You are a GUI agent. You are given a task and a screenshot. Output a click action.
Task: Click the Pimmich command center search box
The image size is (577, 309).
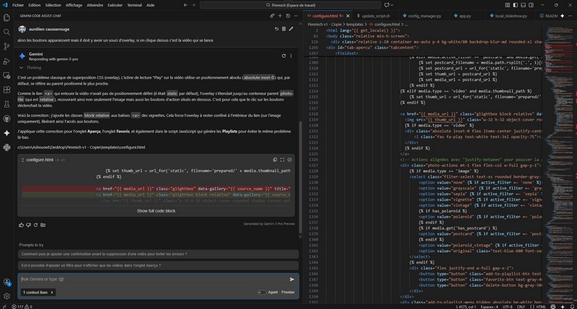(291, 5)
